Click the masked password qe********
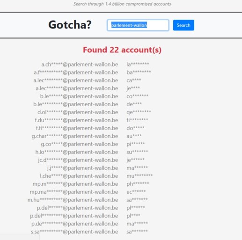The height and width of the screenshot is (240, 242). (139, 112)
